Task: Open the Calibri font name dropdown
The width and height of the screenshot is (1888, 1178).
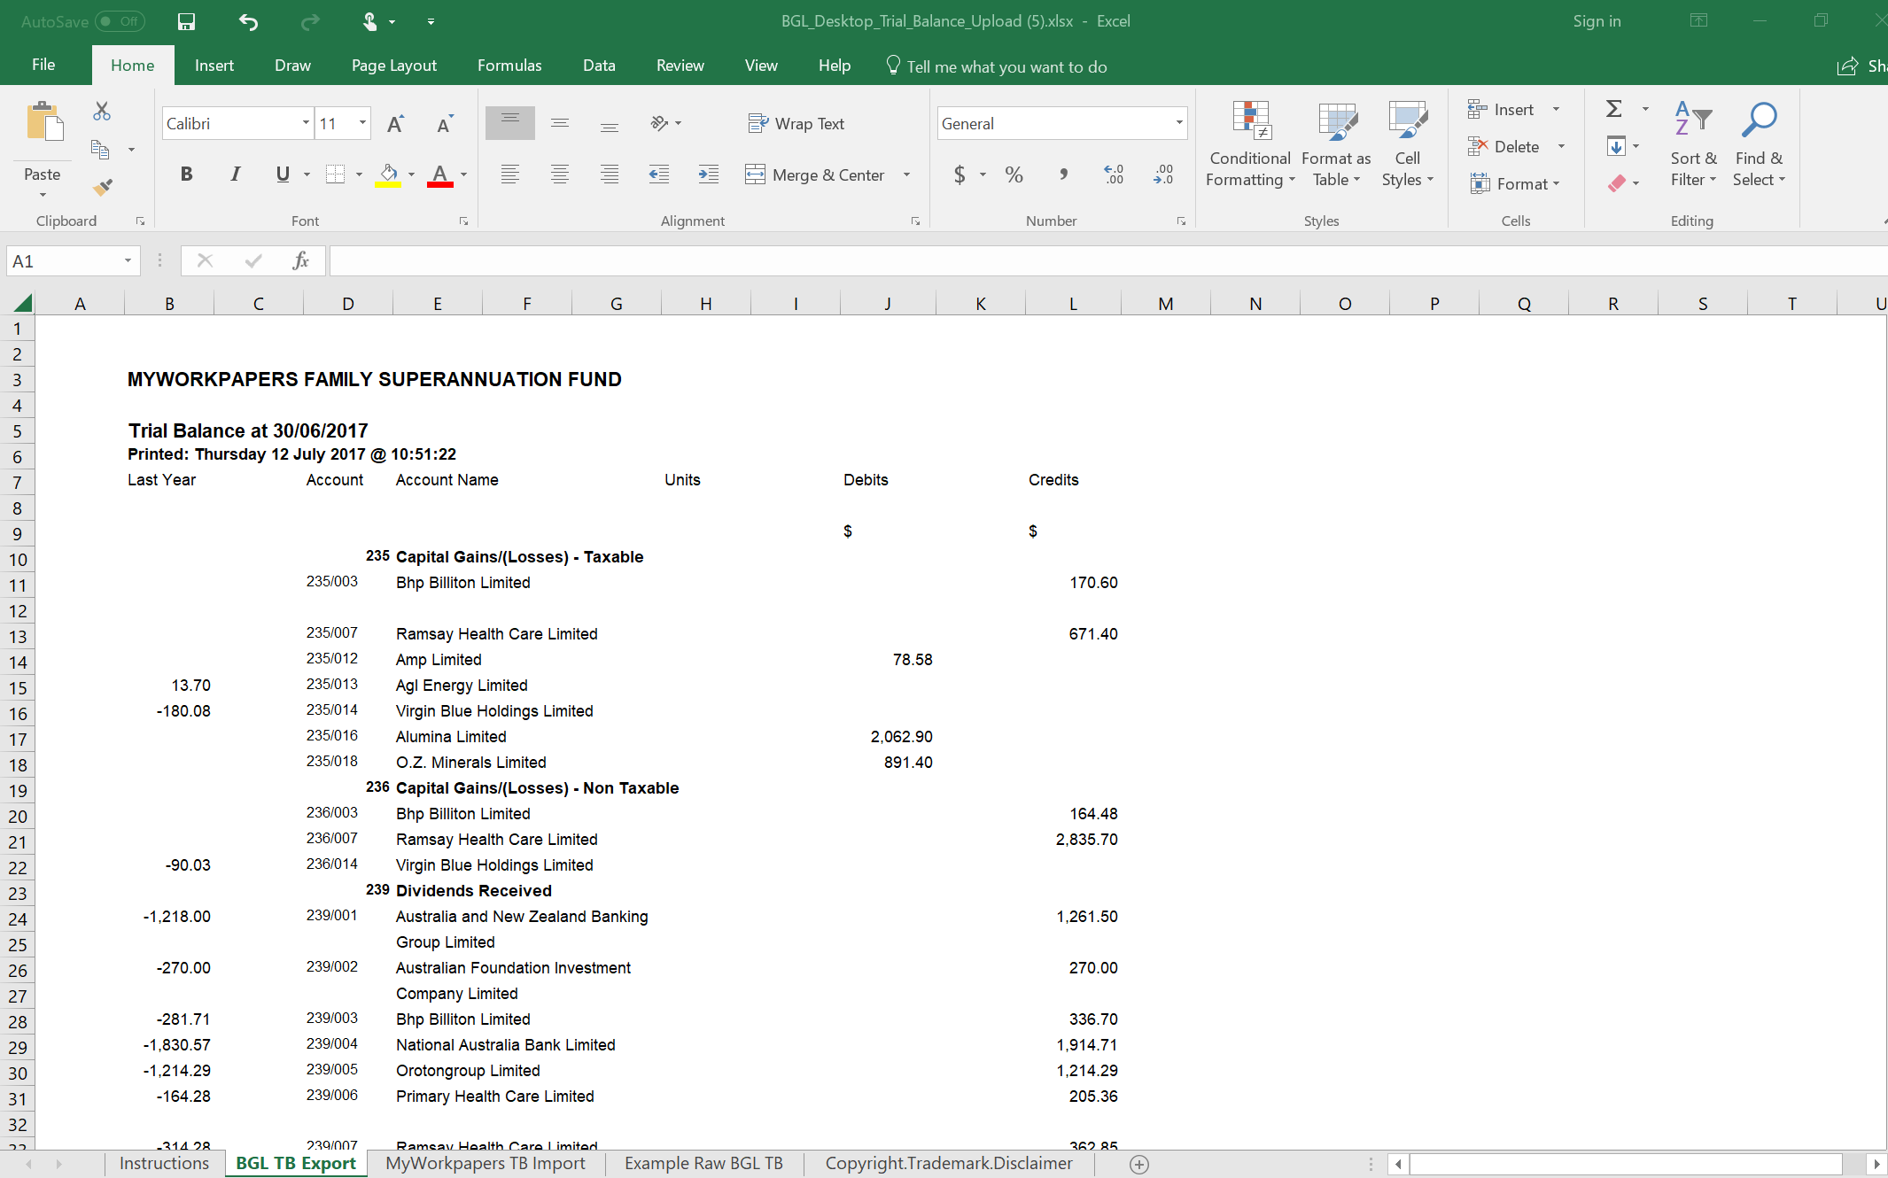Action: (x=306, y=123)
